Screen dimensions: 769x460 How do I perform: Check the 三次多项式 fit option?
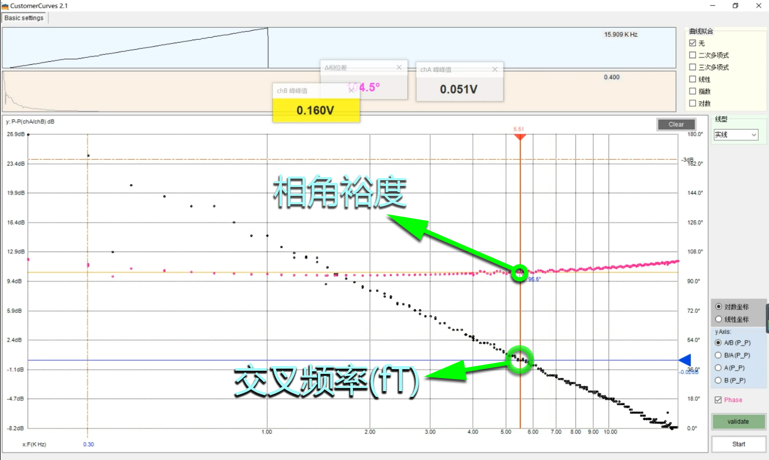pyautogui.click(x=693, y=67)
